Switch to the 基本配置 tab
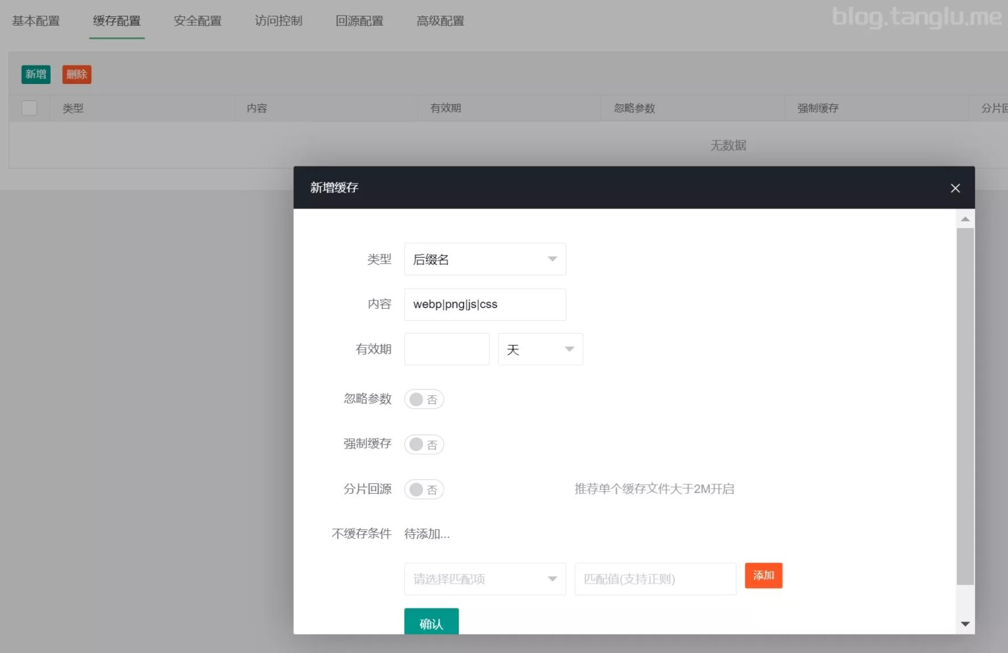This screenshot has width=1008, height=653. click(x=35, y=20)
